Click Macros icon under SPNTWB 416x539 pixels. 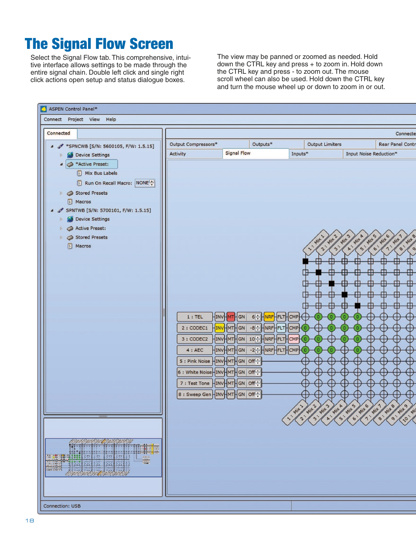point(70,246)
